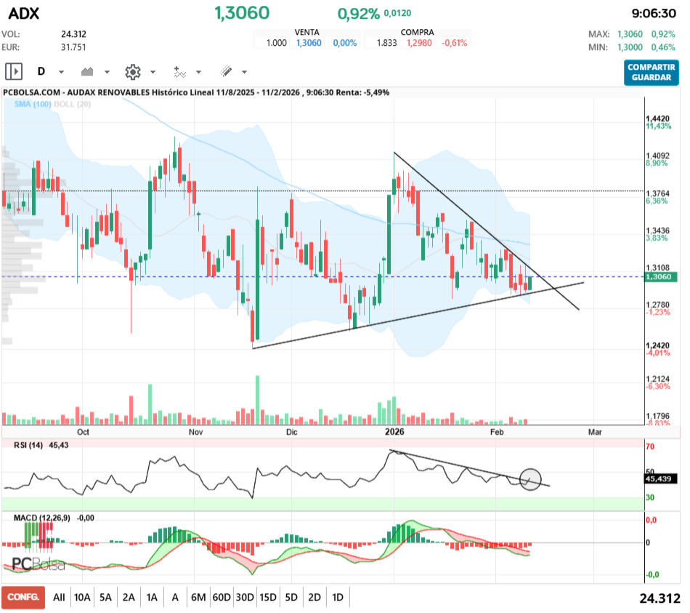Click the RSI (14) indicator label
Viewport: 690px width, 613px height.
(x=28, y=445)
